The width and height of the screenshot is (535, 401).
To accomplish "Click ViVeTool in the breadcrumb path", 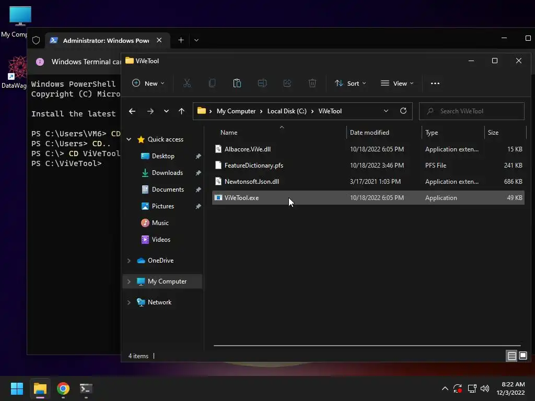I will tap(330, 111).
